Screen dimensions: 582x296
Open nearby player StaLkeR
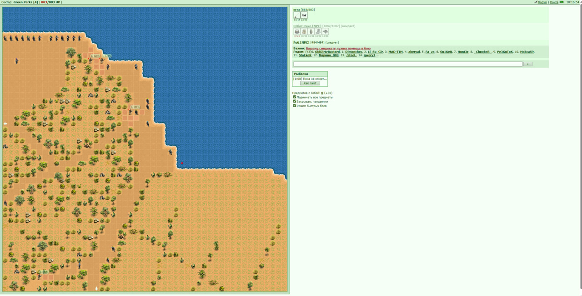click(305, 55)
